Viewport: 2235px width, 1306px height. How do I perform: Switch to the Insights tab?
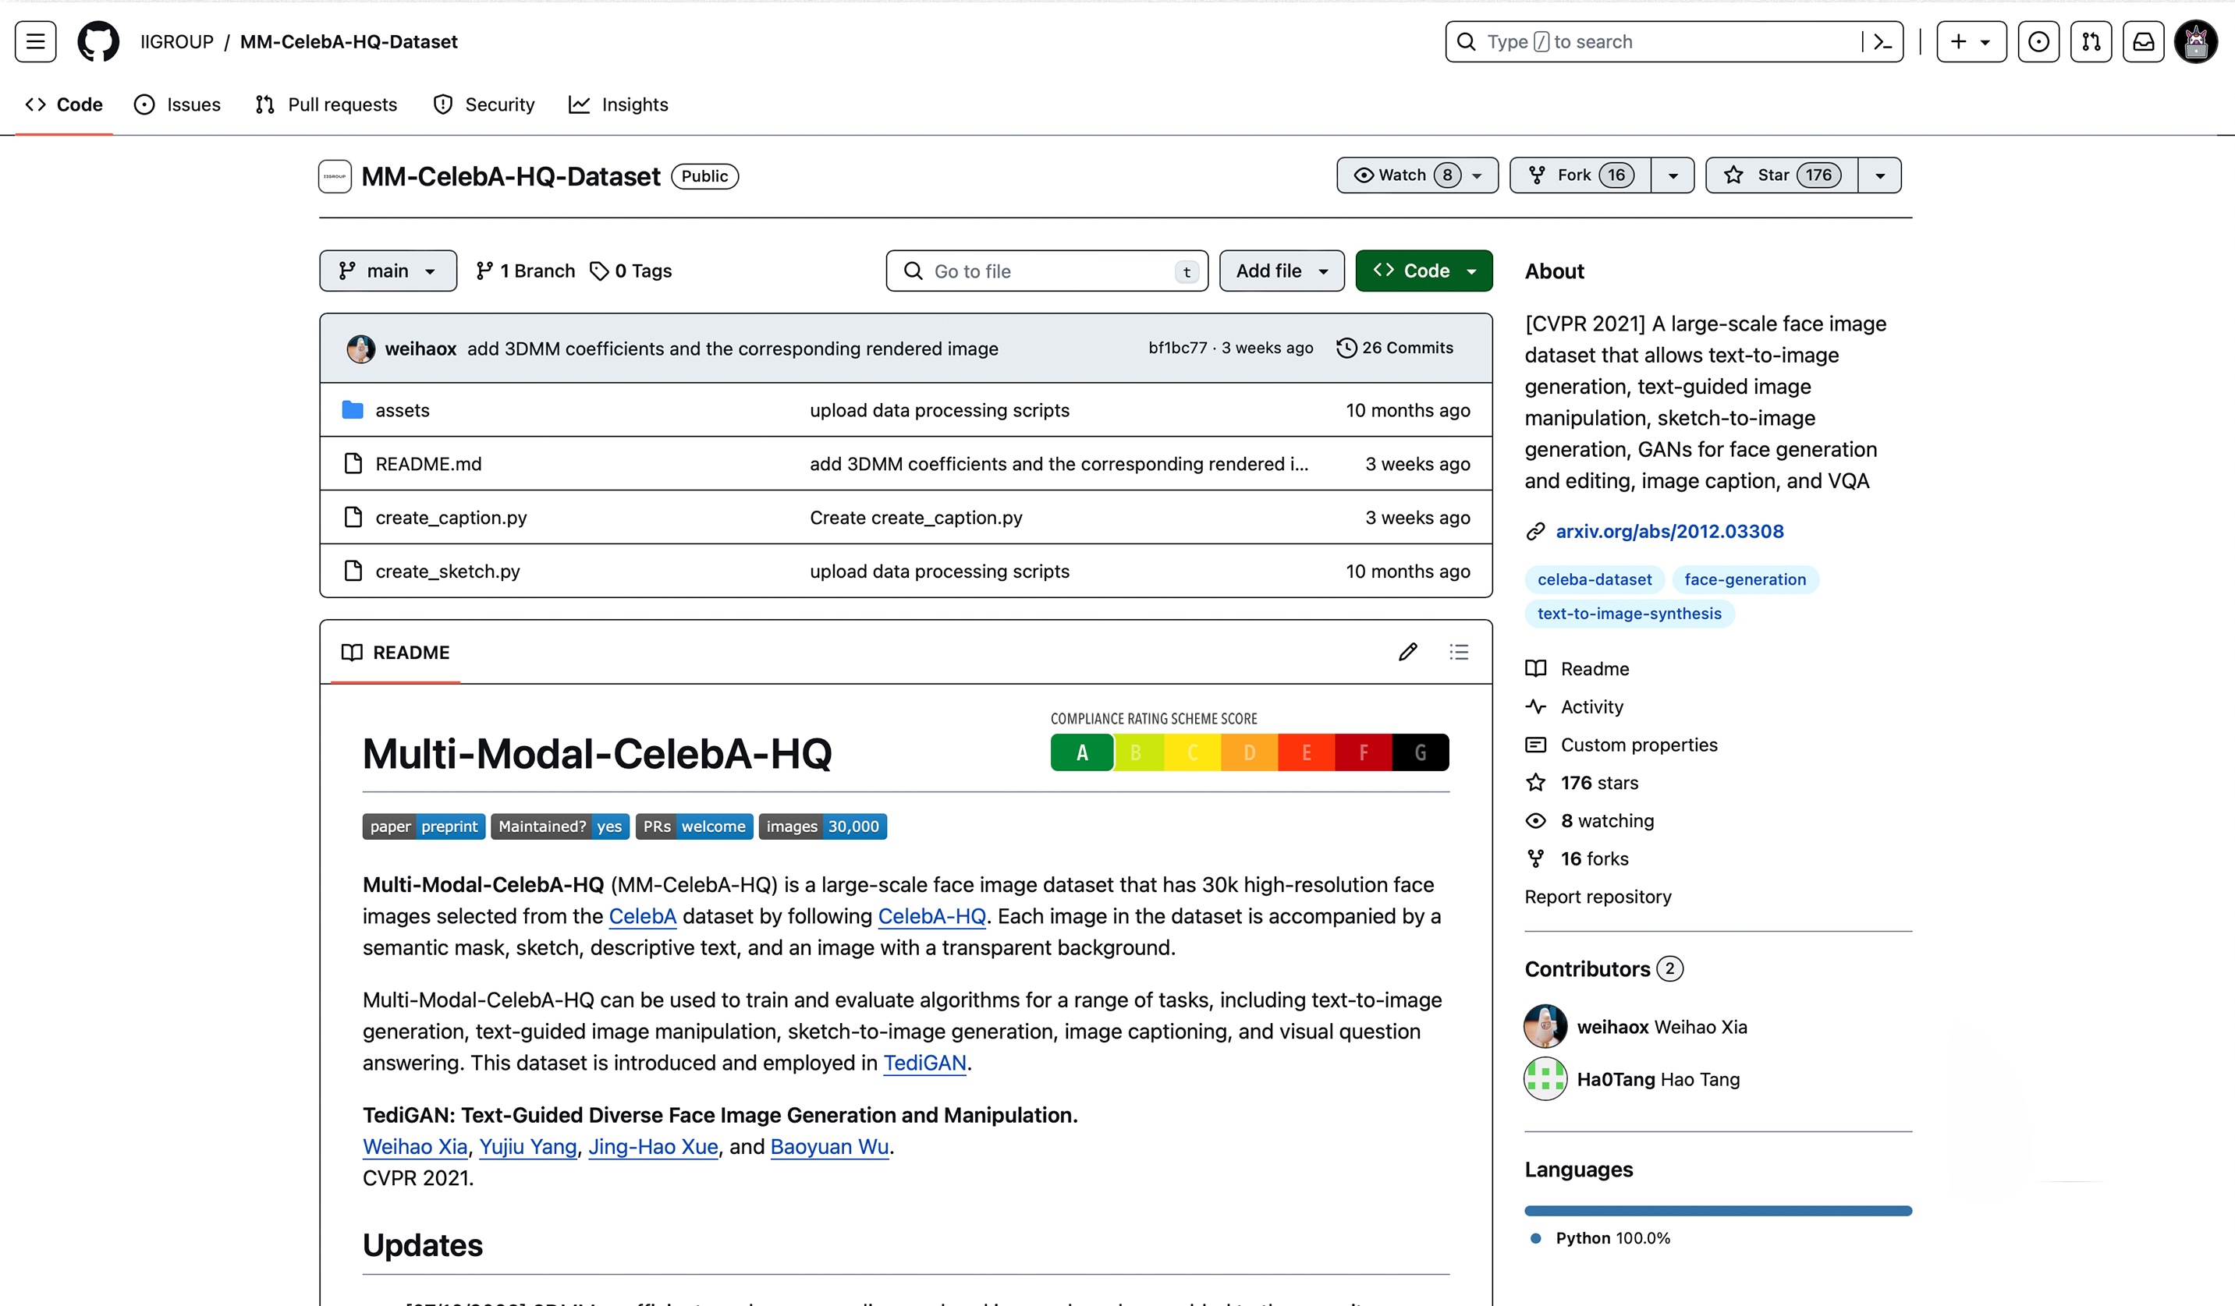[x=618, y=104]
